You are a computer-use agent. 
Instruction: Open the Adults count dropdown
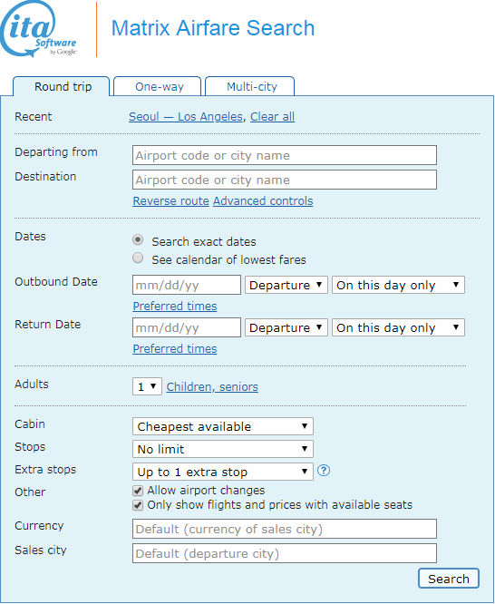[147, 386]
